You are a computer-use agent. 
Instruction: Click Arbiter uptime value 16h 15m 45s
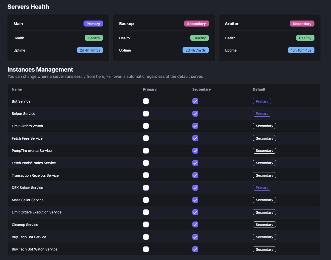point(301,50)
